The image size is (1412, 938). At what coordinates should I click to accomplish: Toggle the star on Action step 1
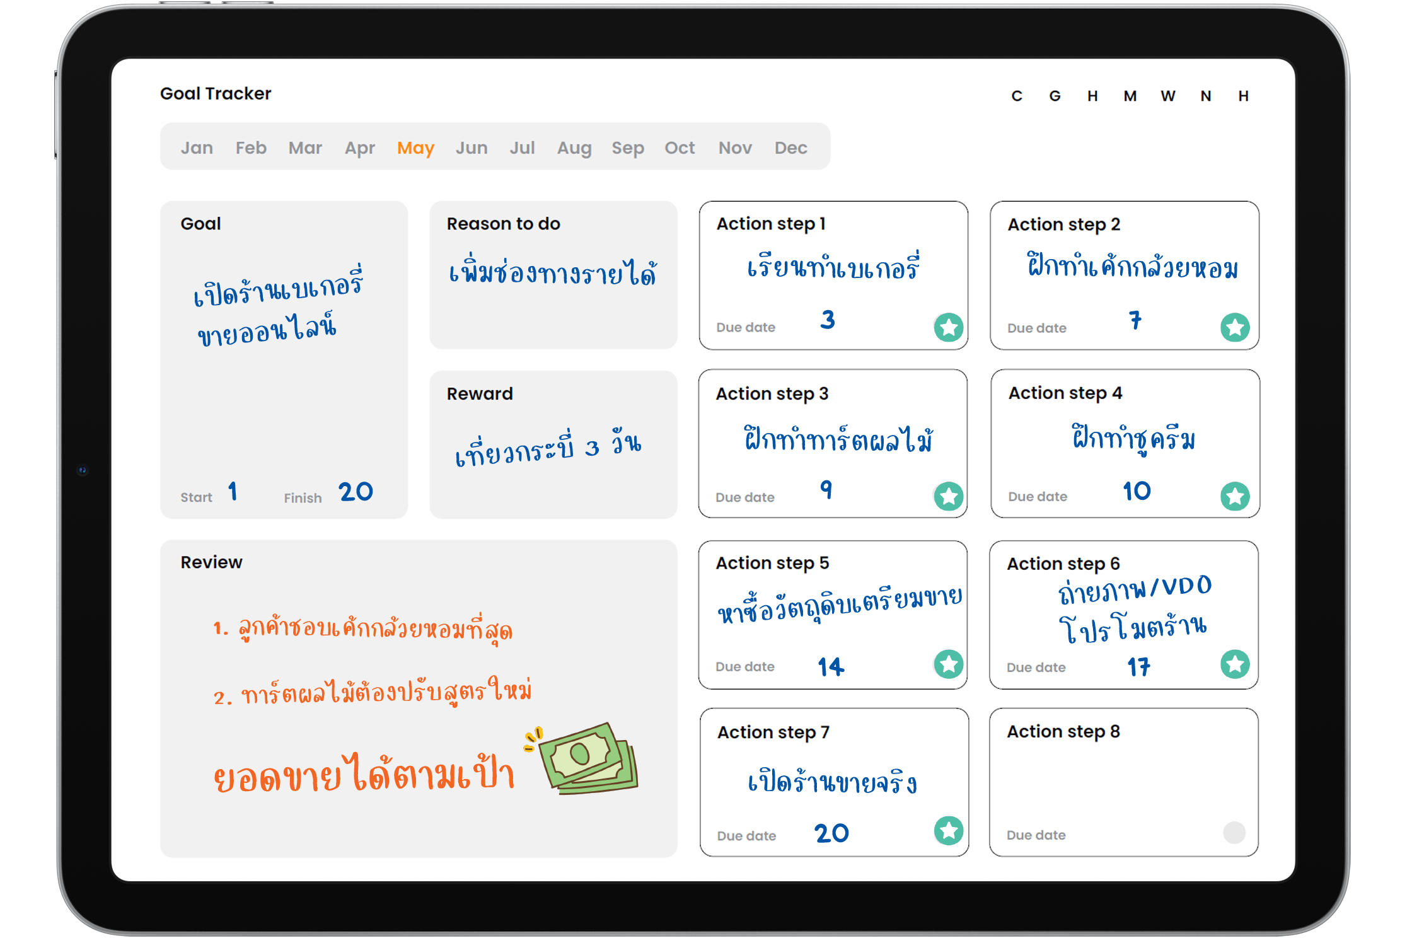tap(948, 327)
